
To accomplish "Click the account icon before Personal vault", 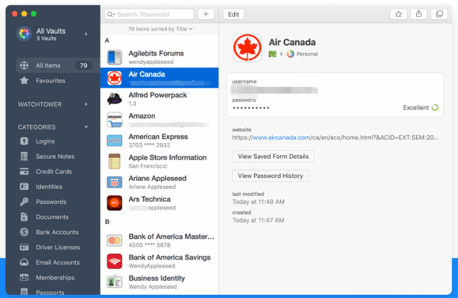I will click(x=272, y=54).
